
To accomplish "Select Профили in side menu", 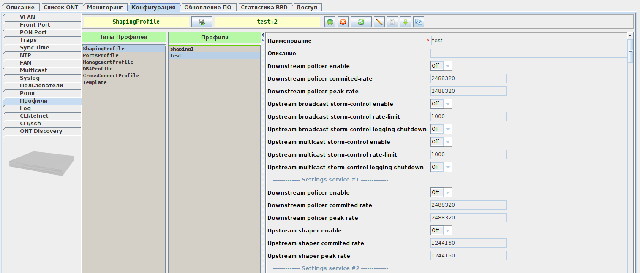I will [42, 101].
